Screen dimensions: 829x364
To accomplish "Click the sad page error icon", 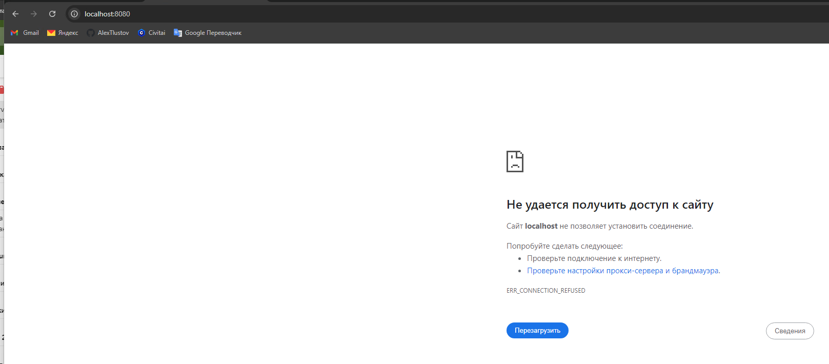I will coord(515,161).
